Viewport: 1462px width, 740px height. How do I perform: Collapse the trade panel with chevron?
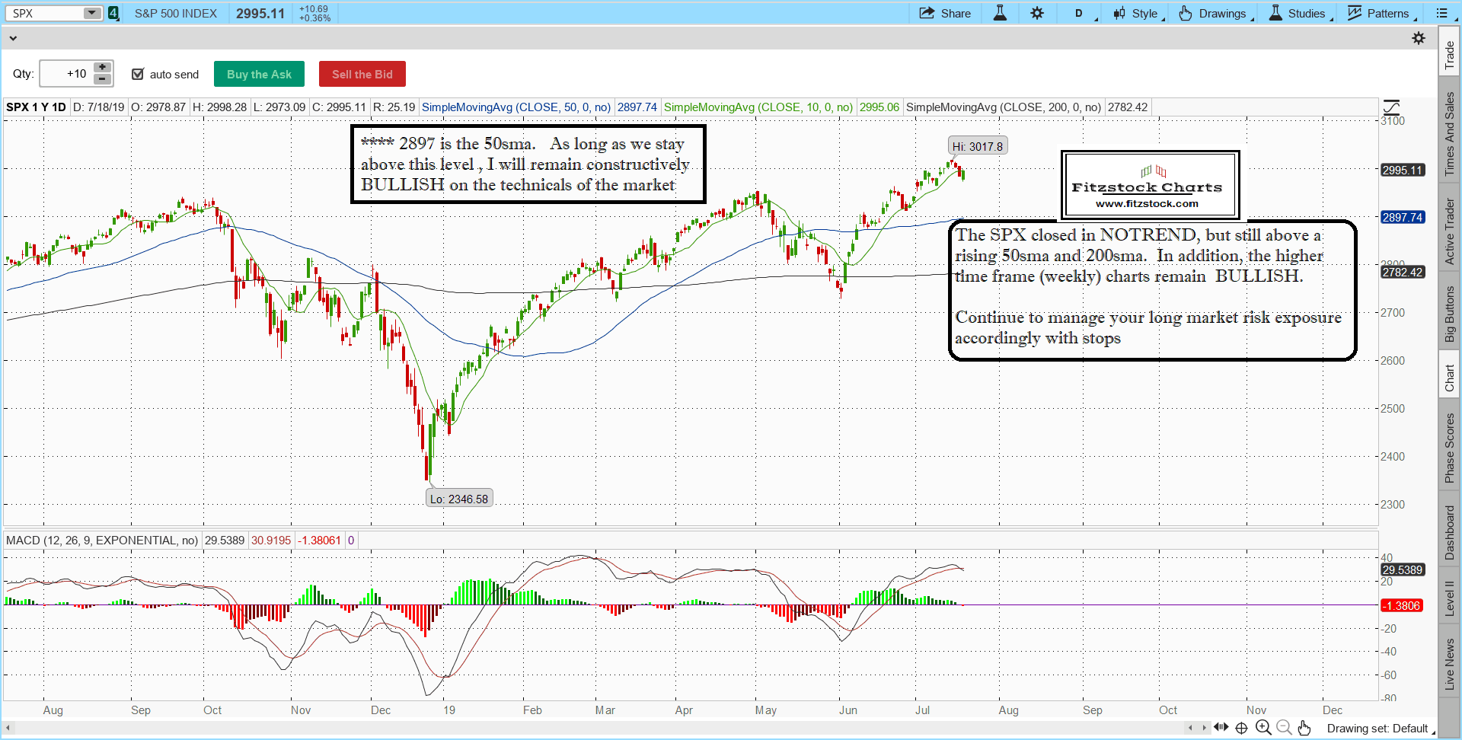pyautogui.click(x=12, y=38)
